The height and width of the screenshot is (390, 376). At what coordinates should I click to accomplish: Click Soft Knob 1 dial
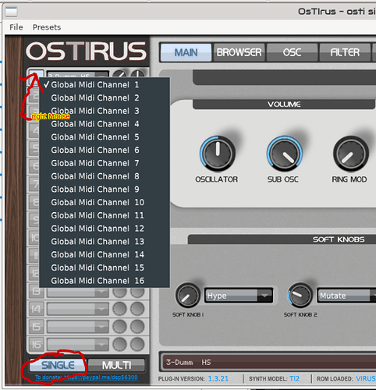[188, 296]
